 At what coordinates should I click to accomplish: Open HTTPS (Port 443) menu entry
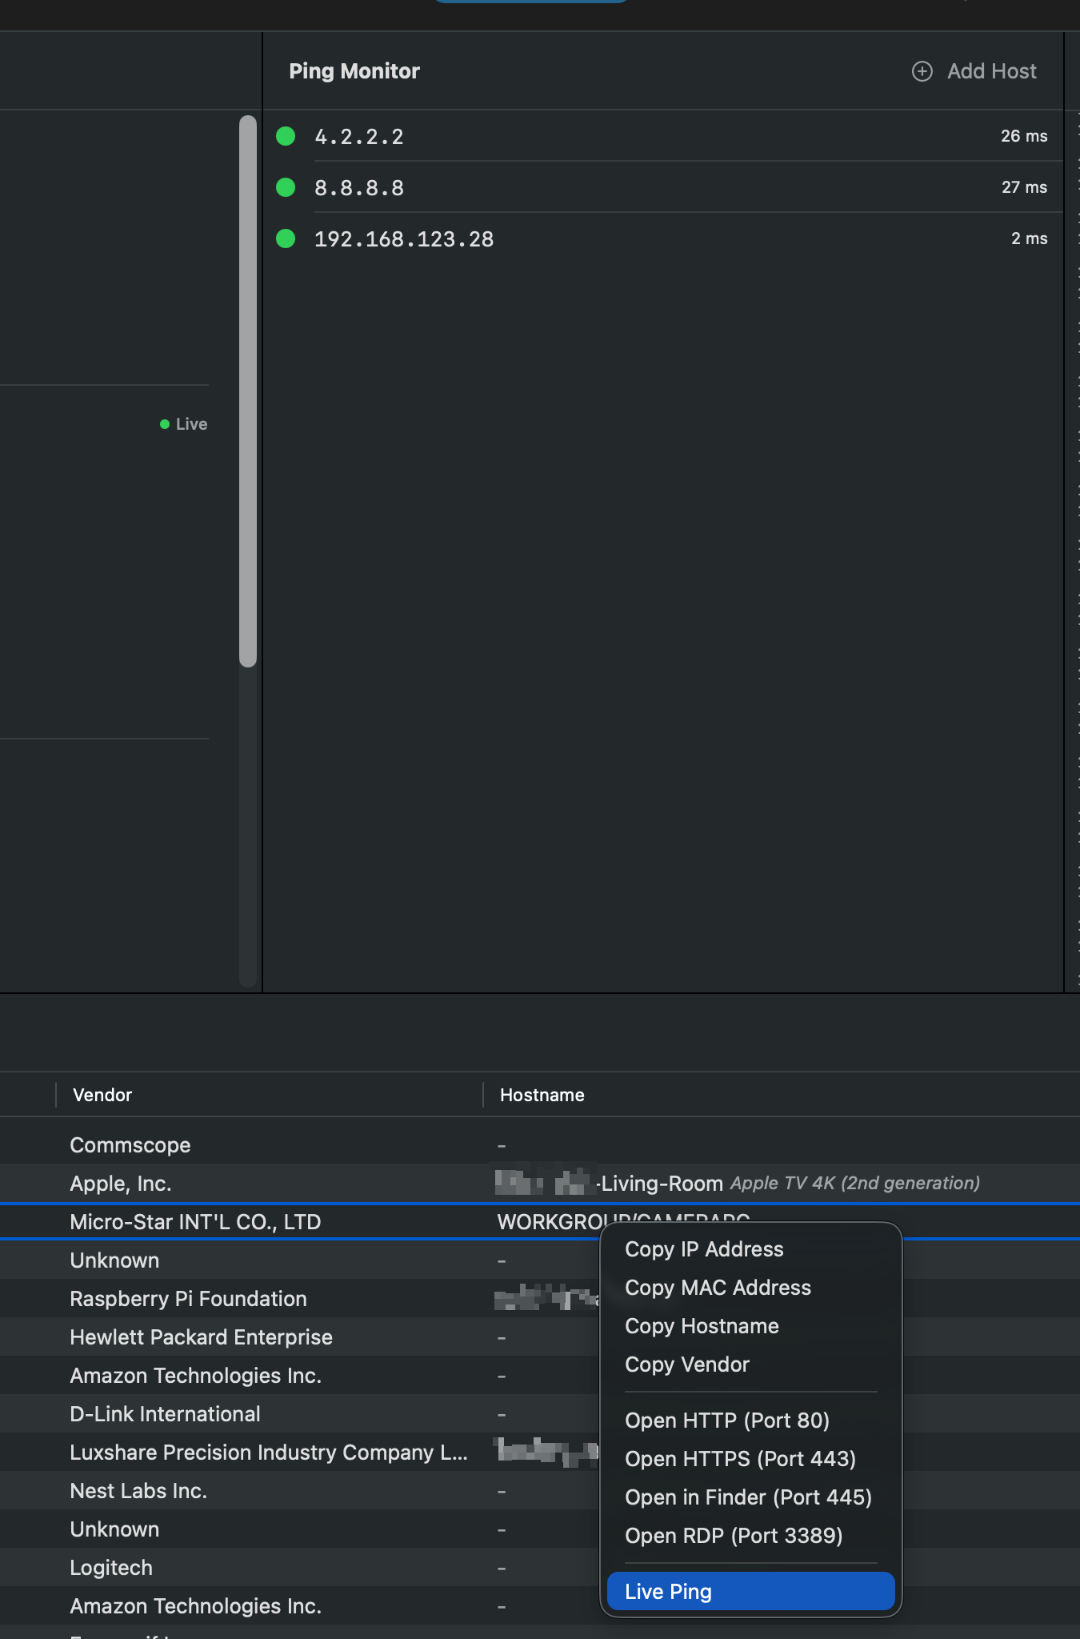pos(740,1459)
